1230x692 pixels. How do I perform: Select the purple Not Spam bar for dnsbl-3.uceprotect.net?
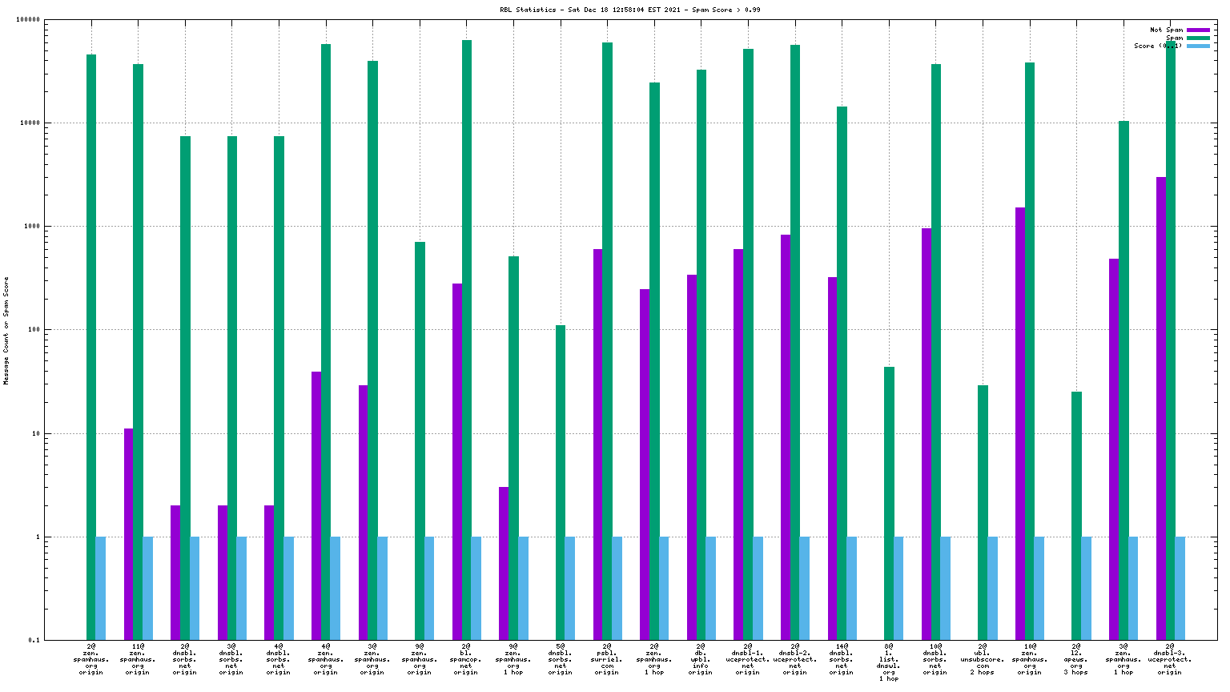(1161, 408)
